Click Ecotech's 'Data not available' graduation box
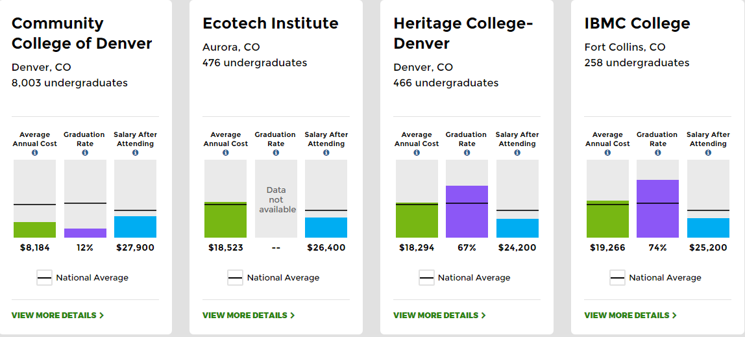745x337 pixels. click(276, 199)
